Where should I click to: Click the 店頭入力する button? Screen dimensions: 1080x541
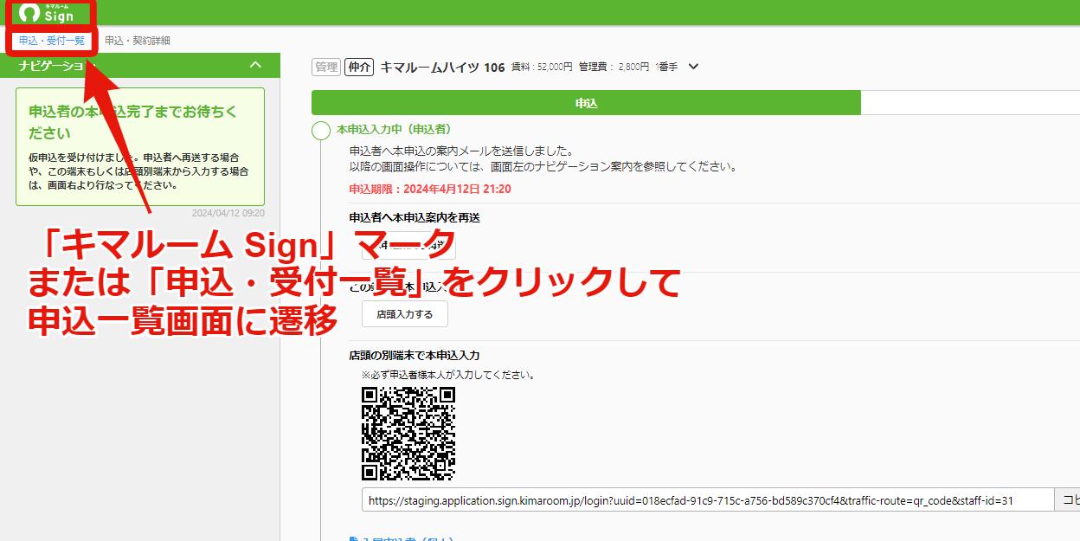coord(405,313)
